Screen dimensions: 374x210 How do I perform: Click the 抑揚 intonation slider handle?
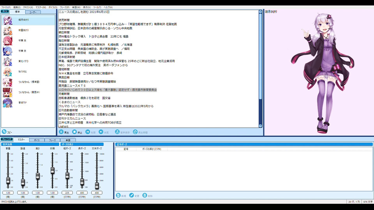click(x=52, y=170)
